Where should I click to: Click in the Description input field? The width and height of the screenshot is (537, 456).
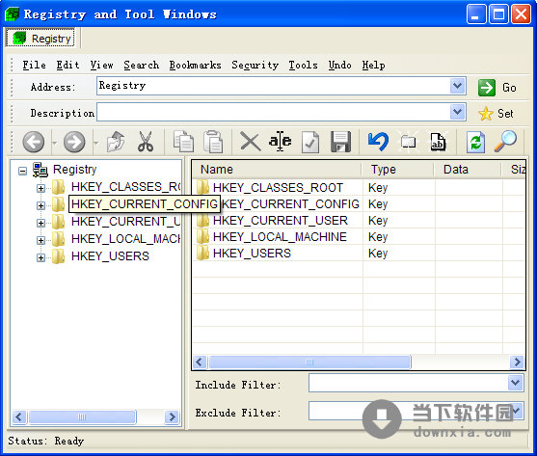273,112
